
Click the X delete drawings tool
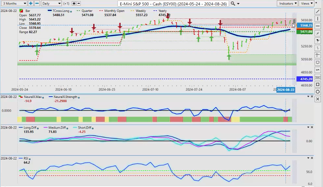317,99
